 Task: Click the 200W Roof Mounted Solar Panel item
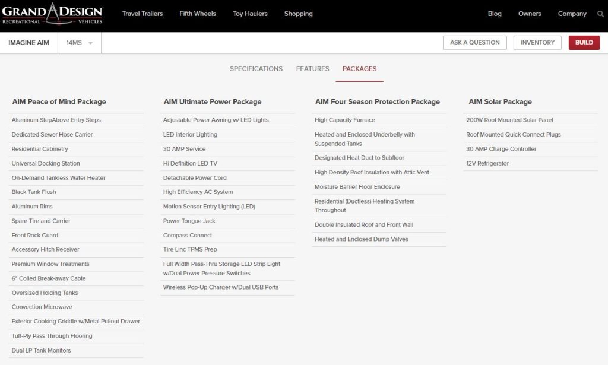coord(509,120)
